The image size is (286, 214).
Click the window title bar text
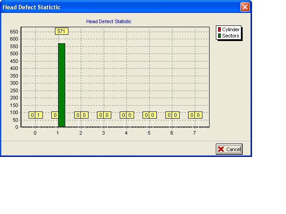click(32, 7)
